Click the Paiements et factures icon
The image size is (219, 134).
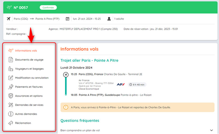tap(11, 87)
